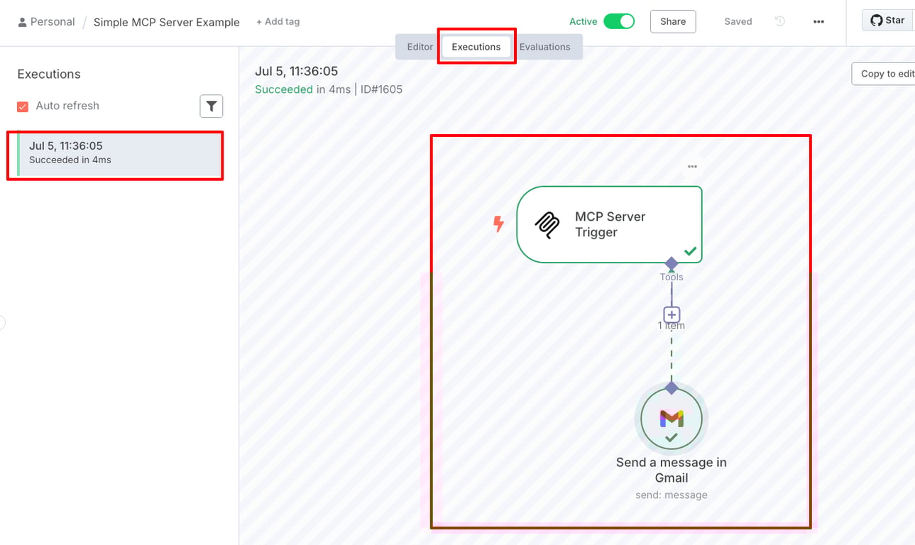
Task: Toggle the Active workflow switch
Action: coord(619,21)
